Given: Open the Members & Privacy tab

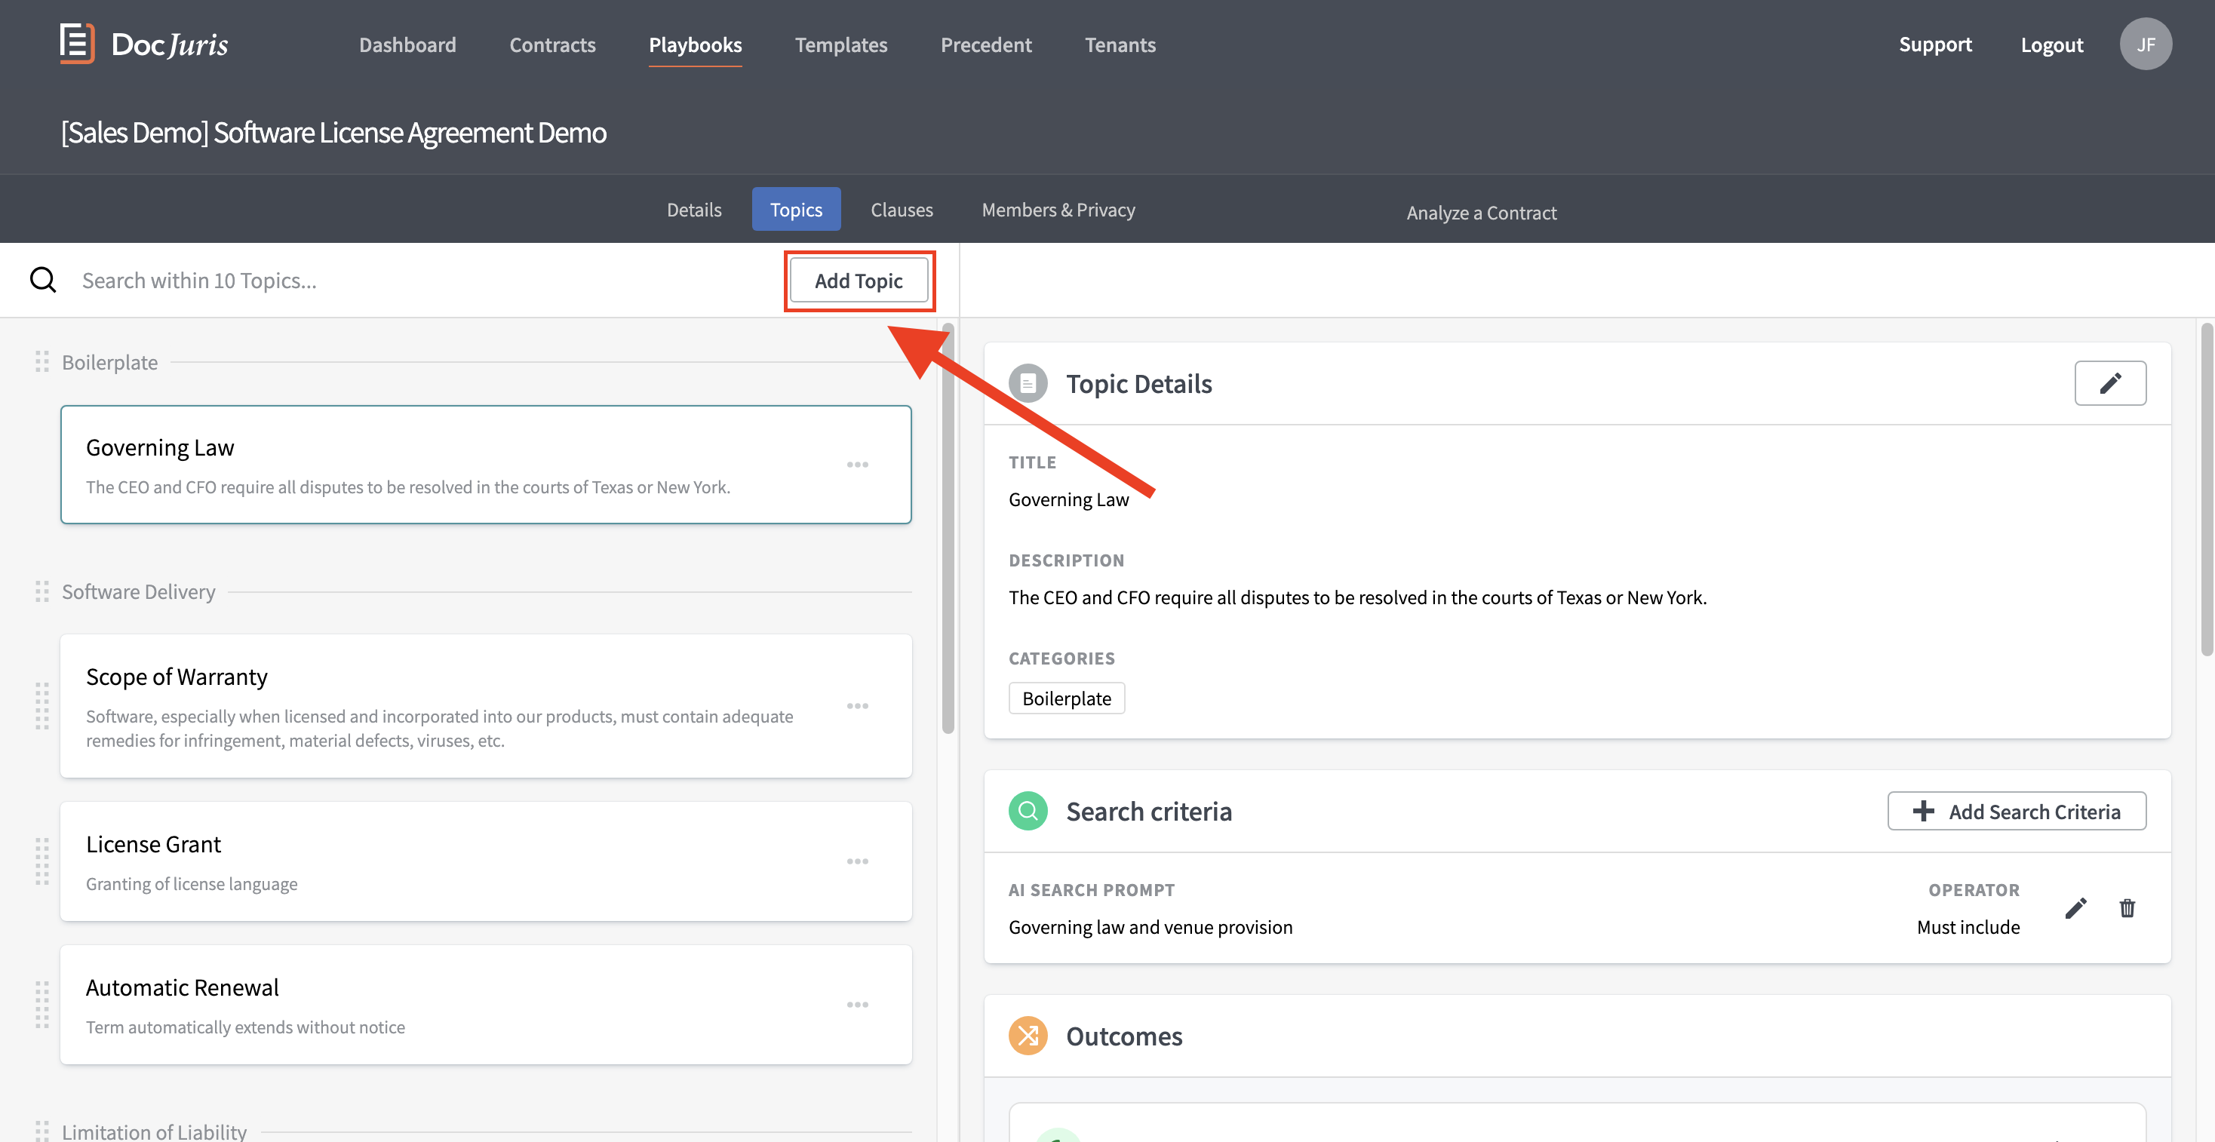Looking at the screenshot, I should [1058, 209].
